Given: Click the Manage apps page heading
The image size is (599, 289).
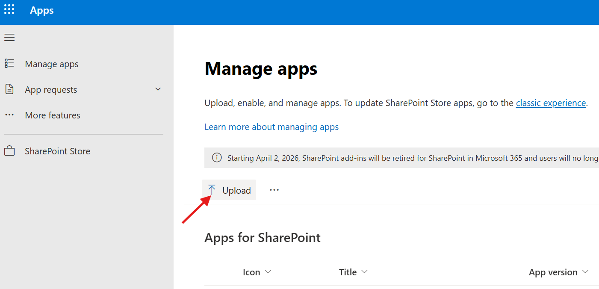Looking at the screenshot, I should tap(261, 69).
